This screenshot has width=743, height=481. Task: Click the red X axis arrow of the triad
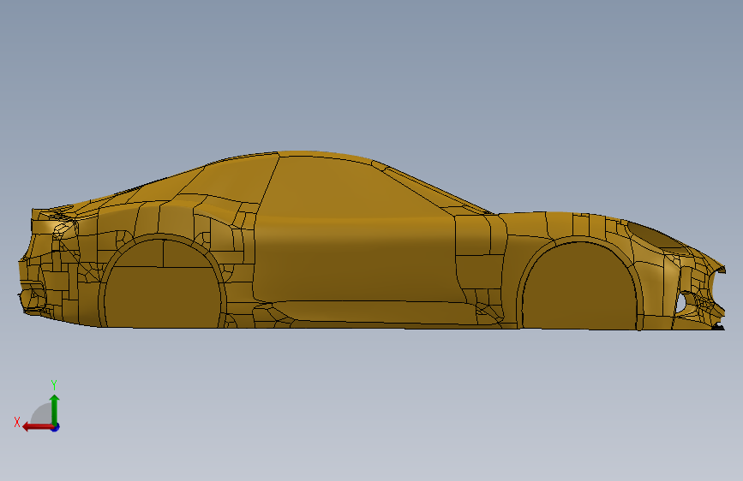tap(38, 427)
